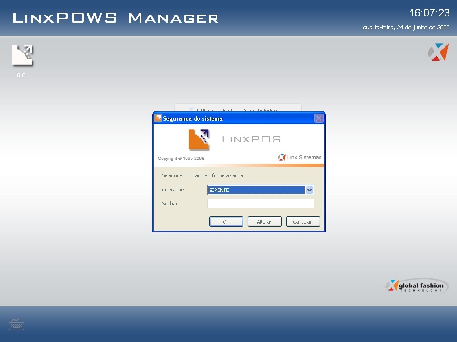Viewport: 457px width, 342px height.
Task: Close the Segurança do sistema dialog
Action: 319,118
